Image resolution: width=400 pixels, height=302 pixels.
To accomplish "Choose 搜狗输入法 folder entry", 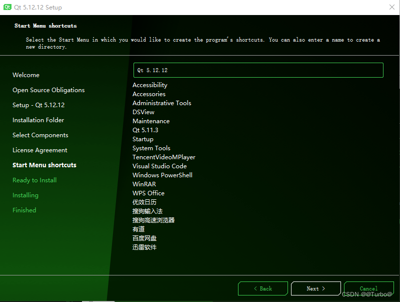I will pos(147,211).
